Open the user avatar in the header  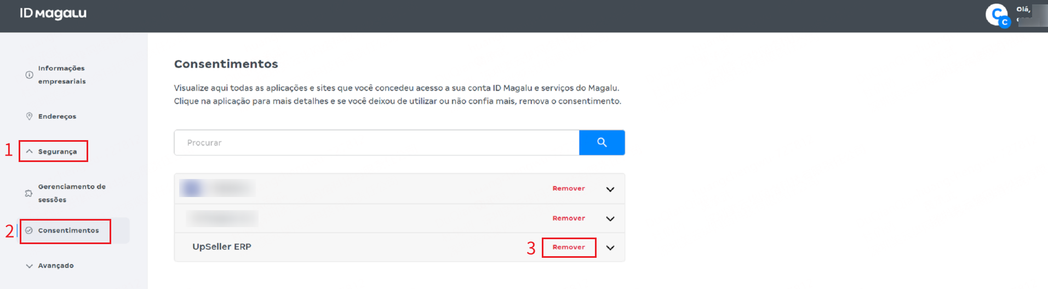(x=997, y=15)
